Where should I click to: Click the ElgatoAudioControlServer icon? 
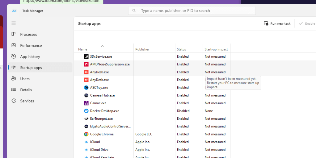coord(86,127)
